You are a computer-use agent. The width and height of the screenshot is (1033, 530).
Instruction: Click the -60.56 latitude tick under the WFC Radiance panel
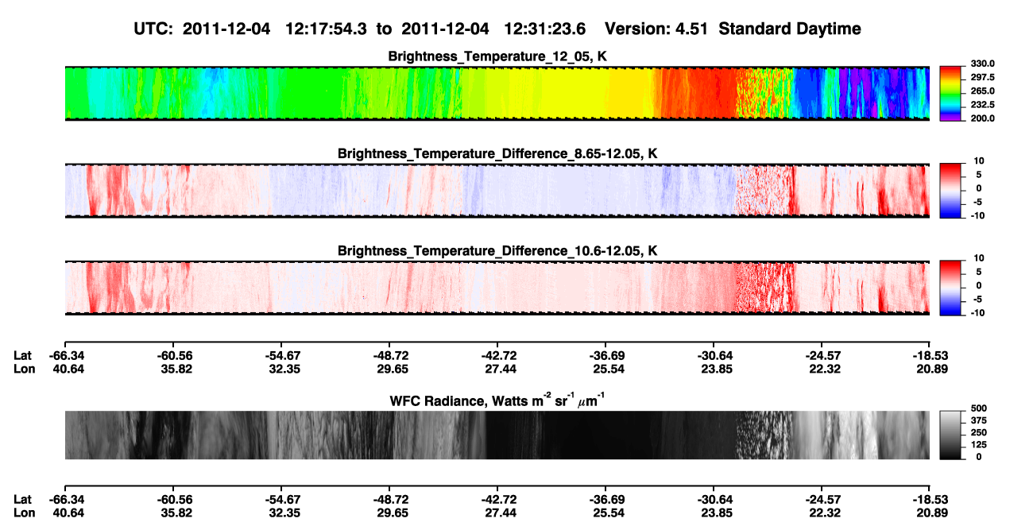(x=172, y=499)
